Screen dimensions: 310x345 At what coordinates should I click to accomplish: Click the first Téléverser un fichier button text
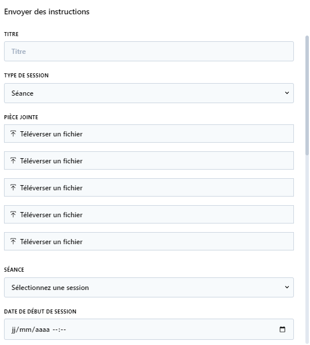51,134
